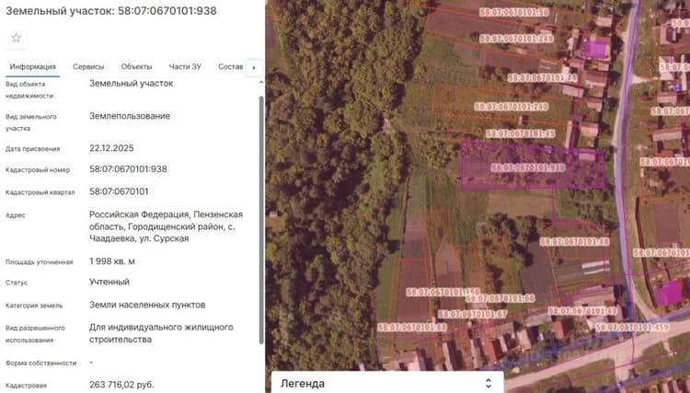This screenshot has height=393, width=690.
Task: Click the tabs scroll-right arrow
Action: pos(254,68)
